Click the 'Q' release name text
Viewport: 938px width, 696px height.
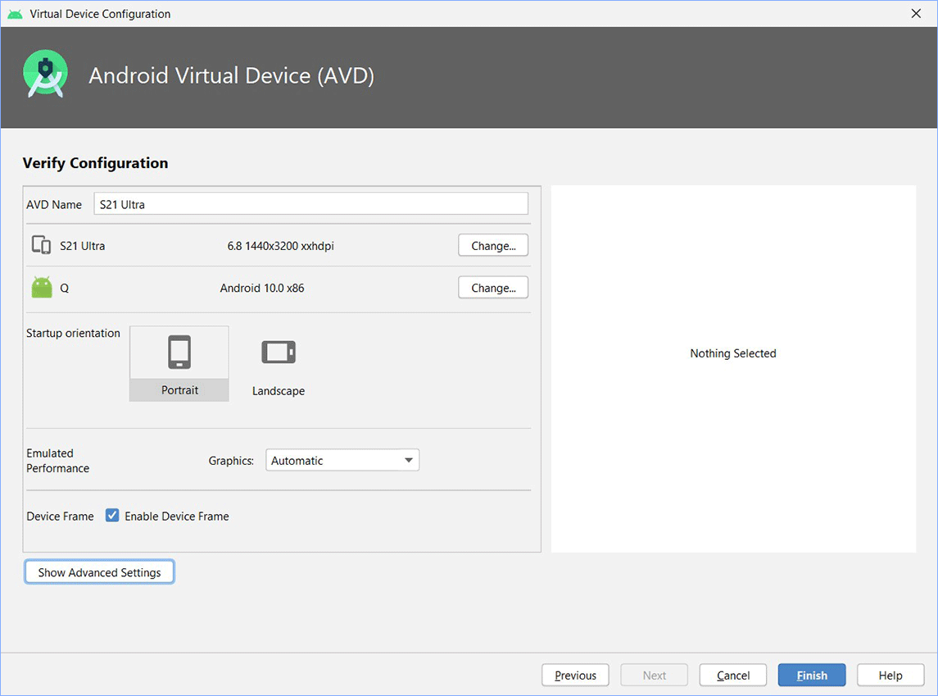click(x=64, y=288)
